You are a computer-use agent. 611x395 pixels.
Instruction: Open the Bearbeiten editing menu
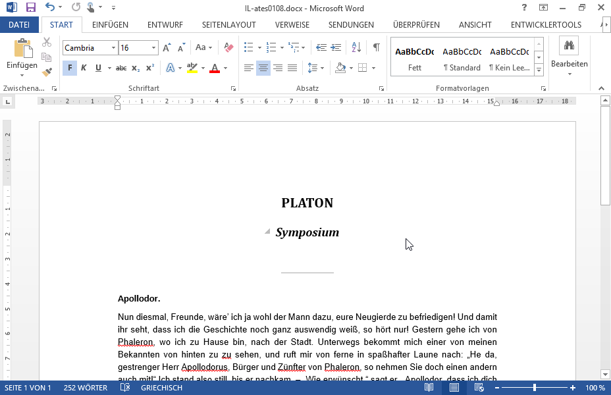[570, 57]
